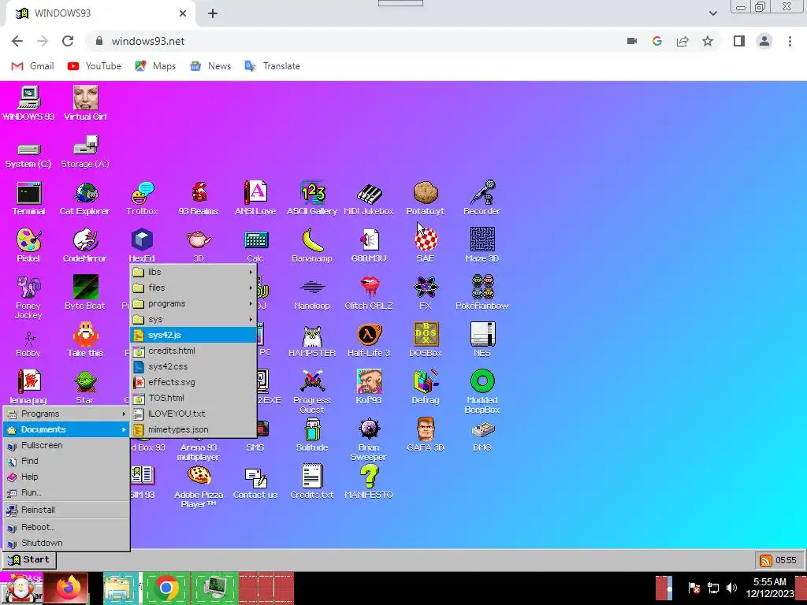Image resolution: width=807 pixels, height=605 pixels.
Task: Choose Reboot... in Start menu
Action: click(x=66, y=527)
